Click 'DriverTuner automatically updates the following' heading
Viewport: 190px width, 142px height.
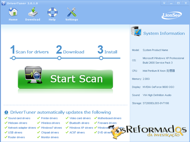(61, 112)
